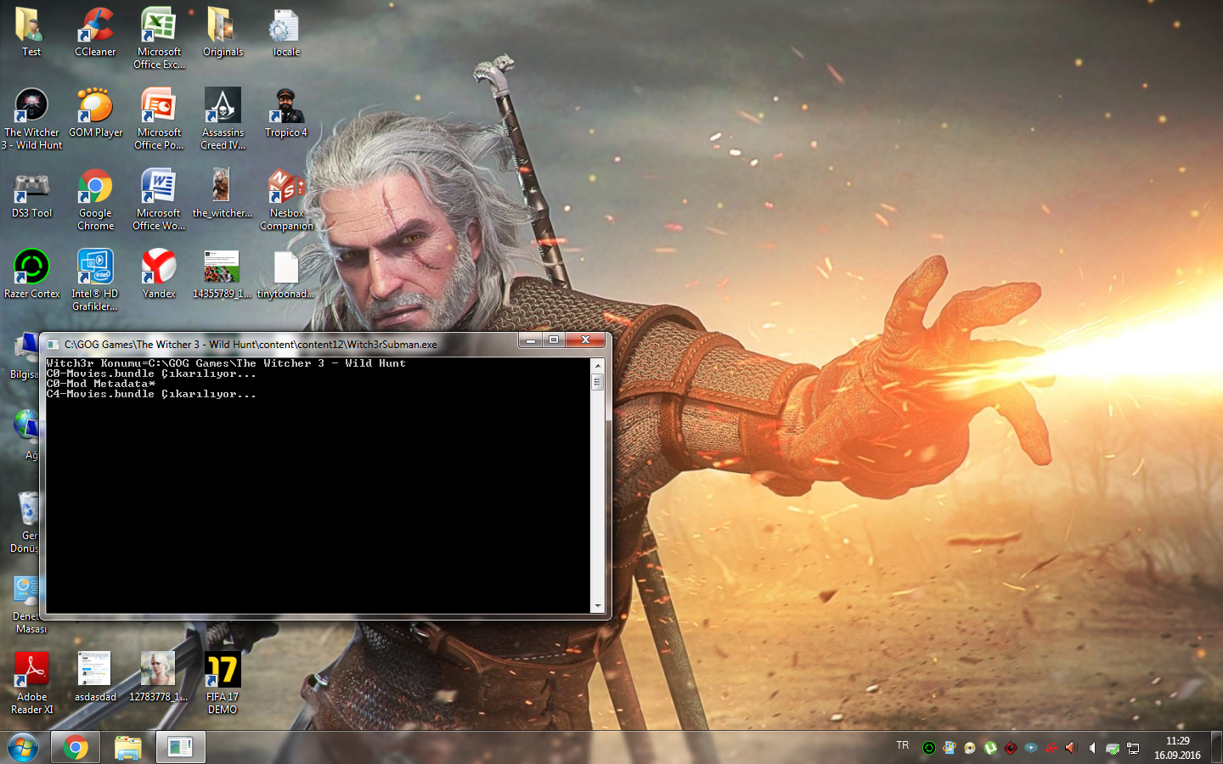Open Microsoft Office Word shortcut
Screen dimensions: 1223x764
click(x=159, y=199)
